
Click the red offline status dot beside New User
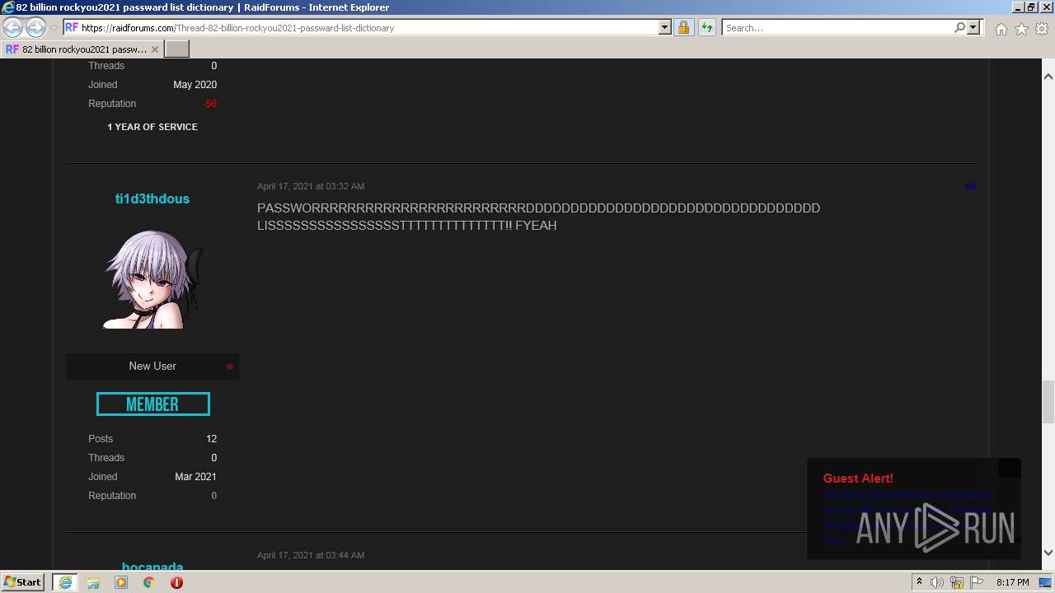click(x=230, y=367)
